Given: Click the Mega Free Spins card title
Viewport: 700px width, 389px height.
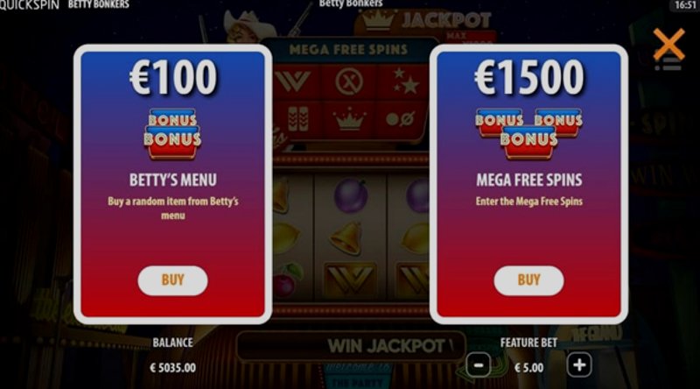Looking at the screenshot, I should click(529, 180).
